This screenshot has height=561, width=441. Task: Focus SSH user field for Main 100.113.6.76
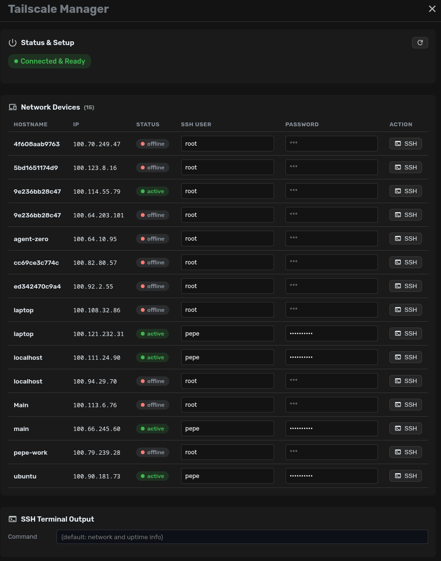coord(227,405)
